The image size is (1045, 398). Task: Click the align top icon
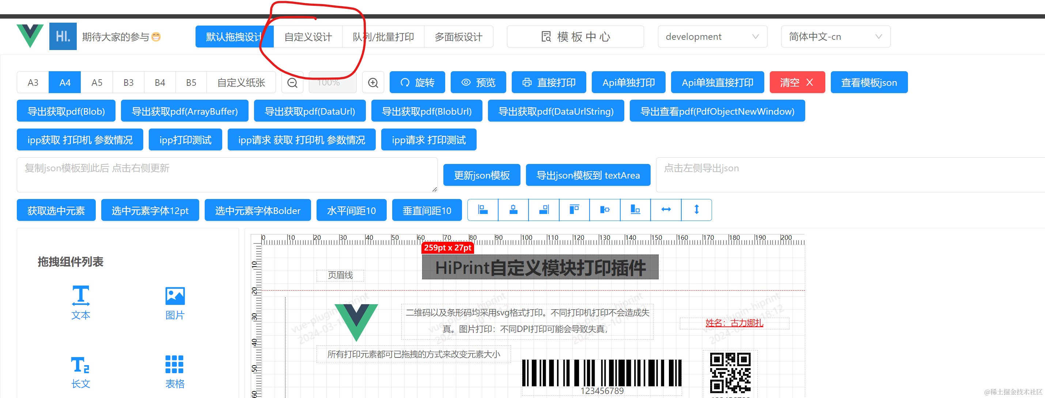coord(574,210)
